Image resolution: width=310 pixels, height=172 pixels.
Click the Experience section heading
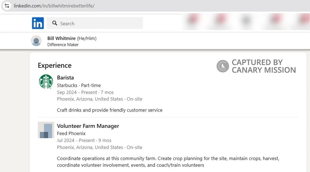pos(55,65)
